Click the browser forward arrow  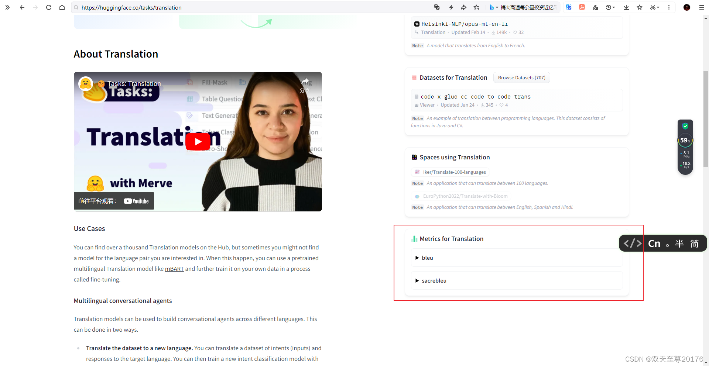(35, 7)
